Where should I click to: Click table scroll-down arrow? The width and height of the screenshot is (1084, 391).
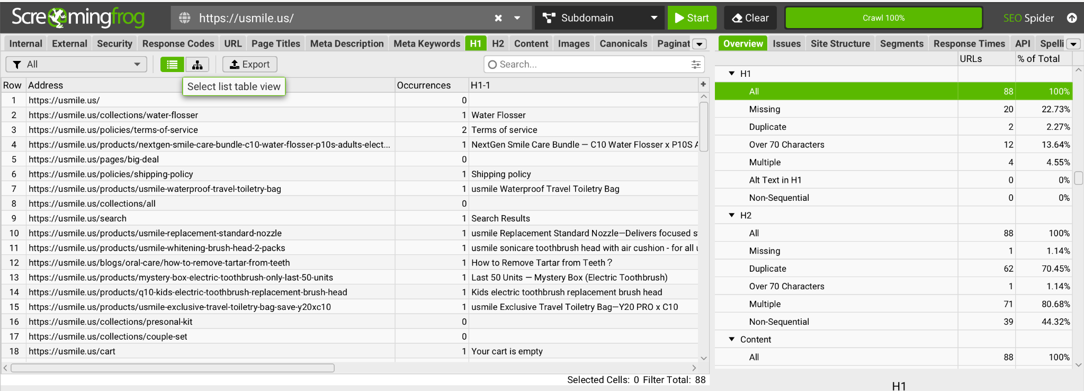tap(704, 358)
